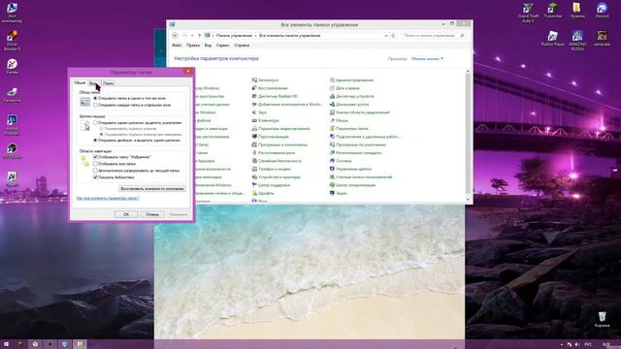621x349 pixels.
Task: Open the Клавиатура control panel item
Action: pos(265,120)
